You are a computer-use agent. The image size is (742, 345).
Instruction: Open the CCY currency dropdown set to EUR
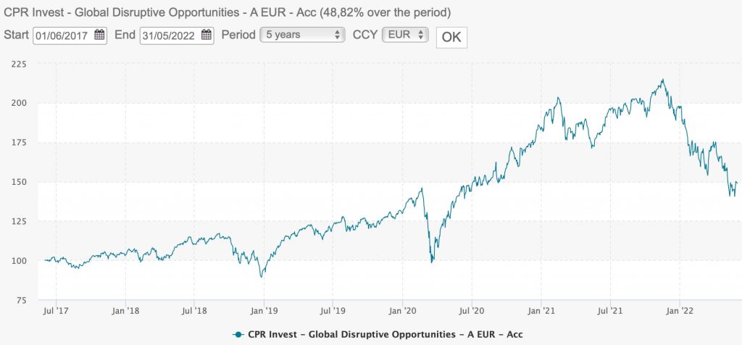pyautogui.click(x=405, y=35)
